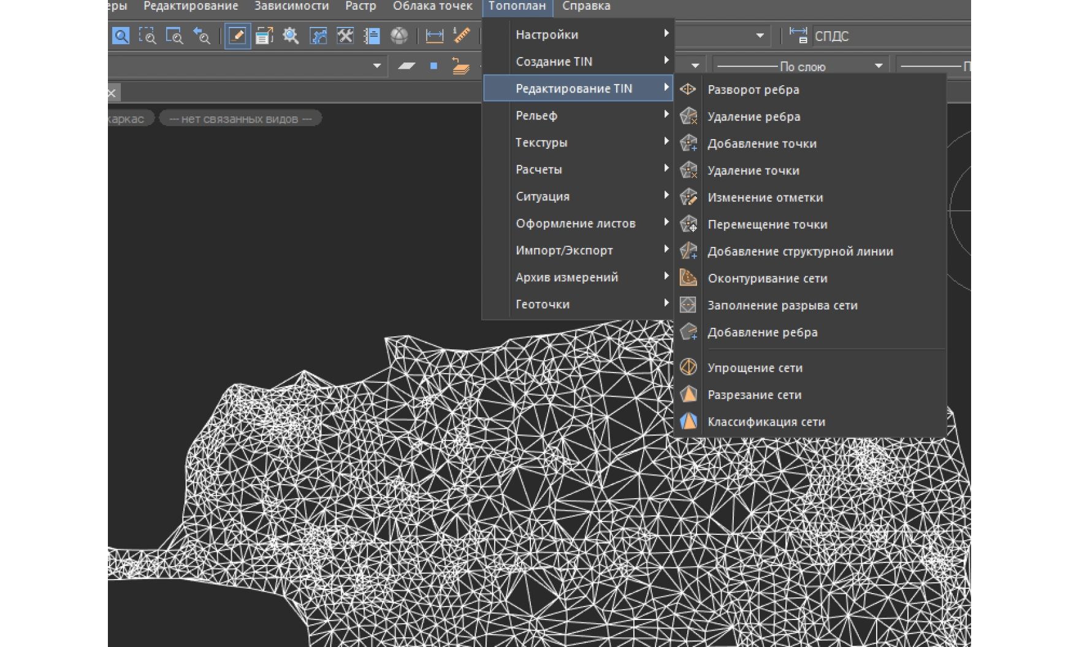Open the 'Облака точек' menu
The image size is (1079, 647).
coord(432,6)
